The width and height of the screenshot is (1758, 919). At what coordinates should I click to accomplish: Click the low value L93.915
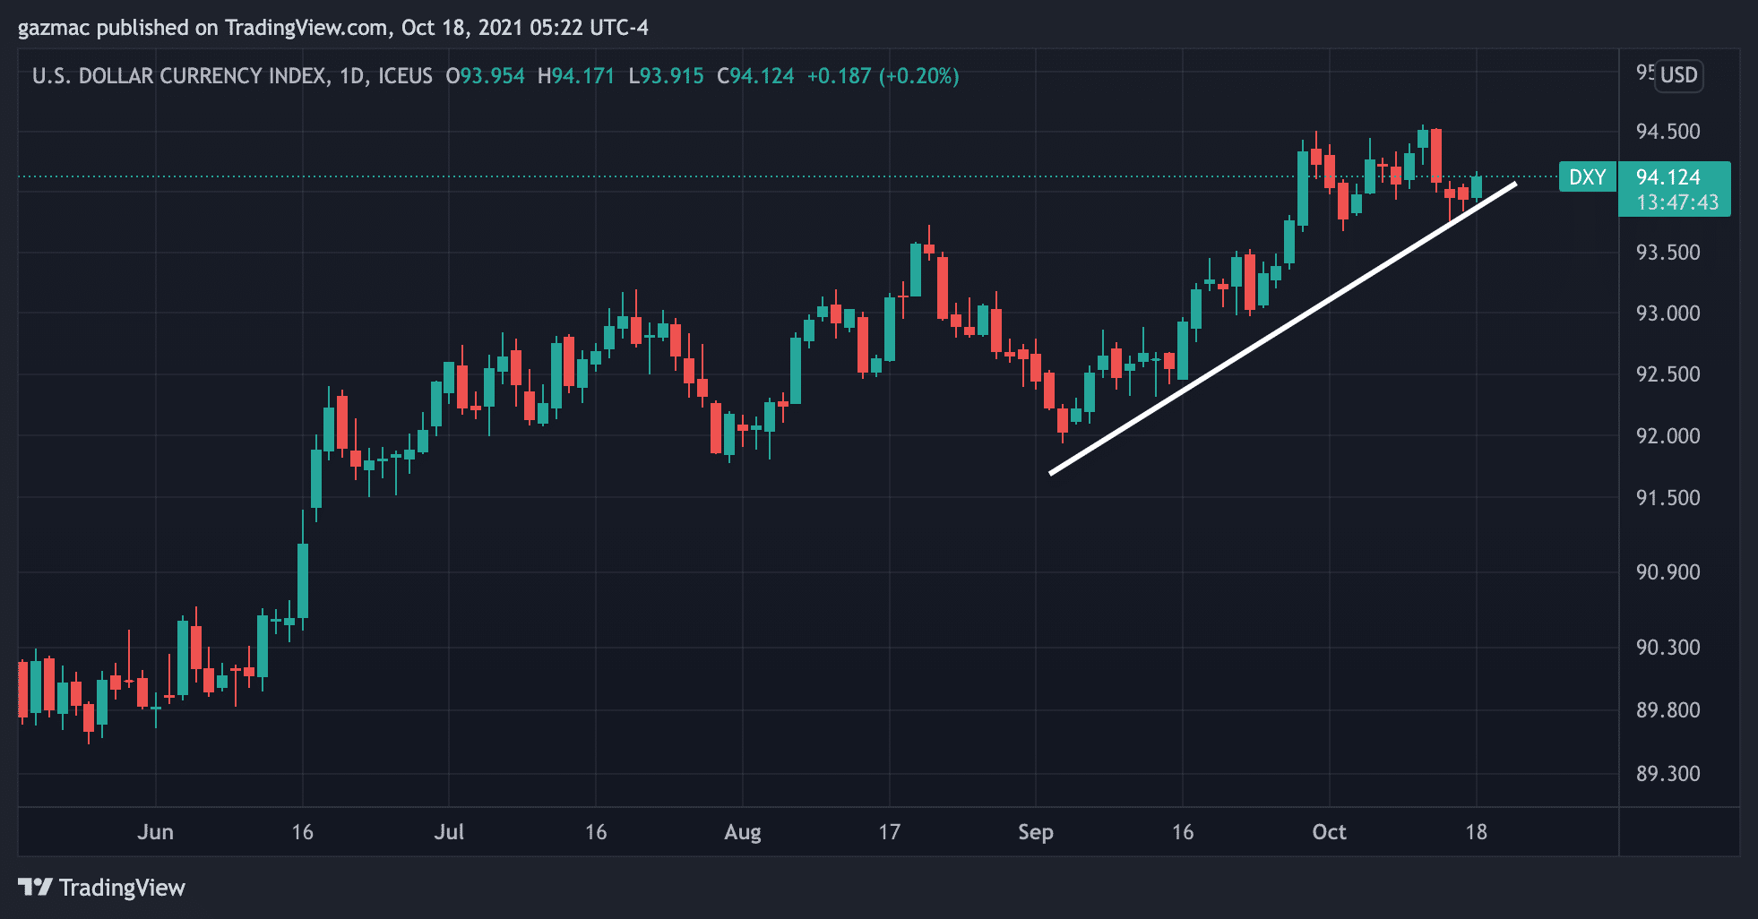666,76
